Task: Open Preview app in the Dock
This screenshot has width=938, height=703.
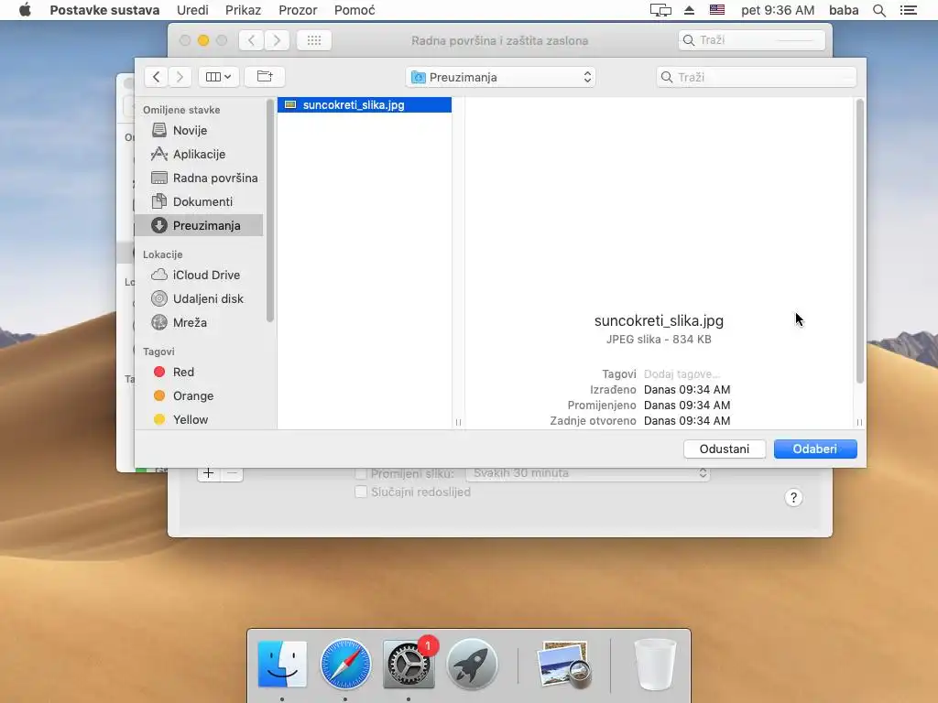Action: click(564, 665)
